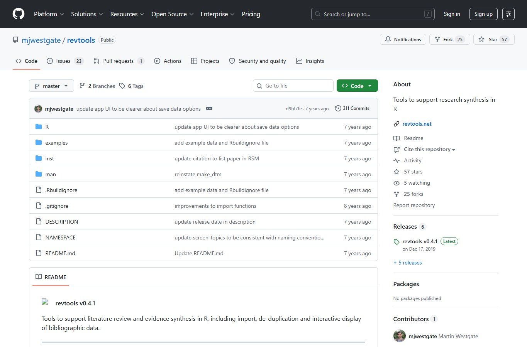Viewport: 527px width, 347px height.
Task: Click the examples folder icon
Action: (39, 143)
